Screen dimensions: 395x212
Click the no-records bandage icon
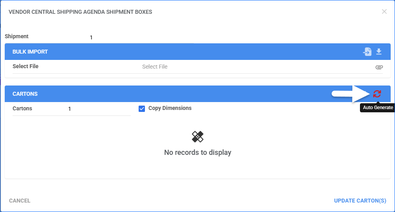click(x=198, y=137)
